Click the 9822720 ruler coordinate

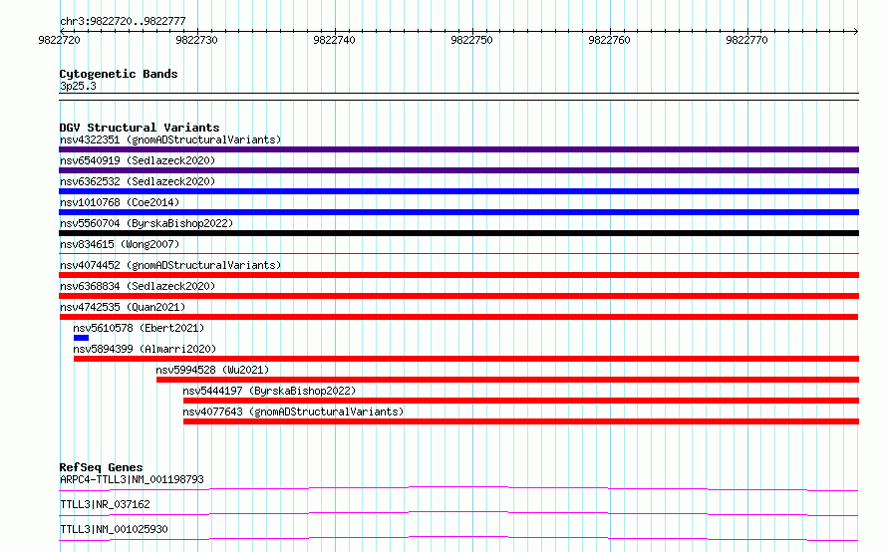pyautogui.click(x=60, y=40)
